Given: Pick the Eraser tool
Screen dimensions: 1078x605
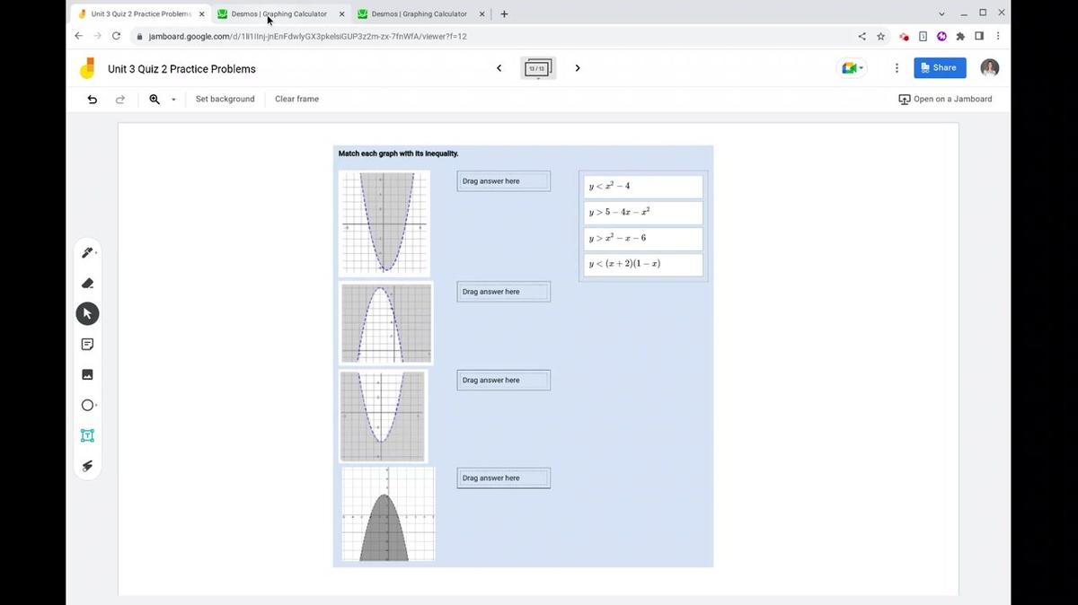Looking at the screenshot, I should coord(87,283).
